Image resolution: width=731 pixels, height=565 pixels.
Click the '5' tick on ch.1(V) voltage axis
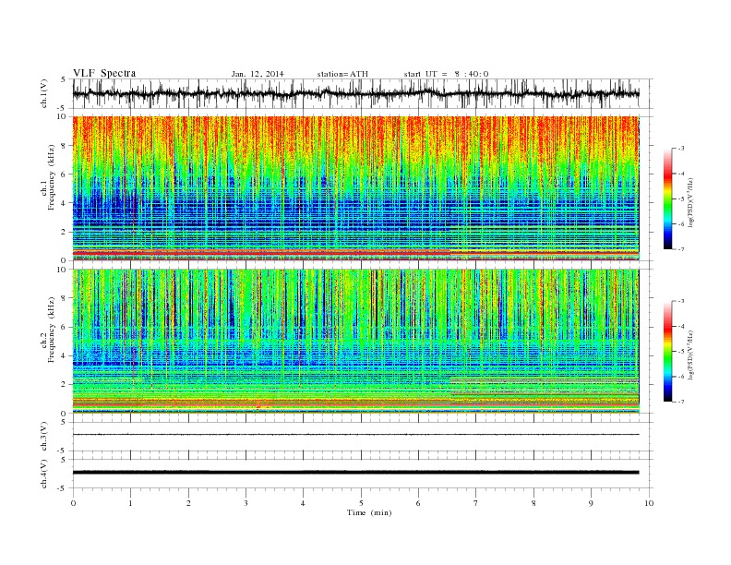(x=64, y=79)
